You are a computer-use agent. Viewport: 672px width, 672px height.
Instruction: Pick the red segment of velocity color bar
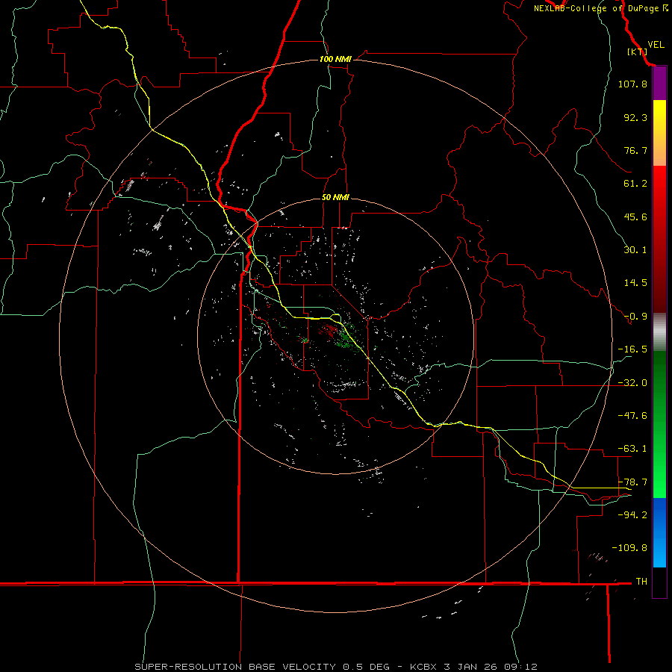click(x=659, y=239)
